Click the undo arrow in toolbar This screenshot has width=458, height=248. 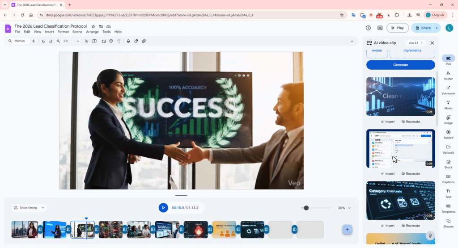point(43,41)
